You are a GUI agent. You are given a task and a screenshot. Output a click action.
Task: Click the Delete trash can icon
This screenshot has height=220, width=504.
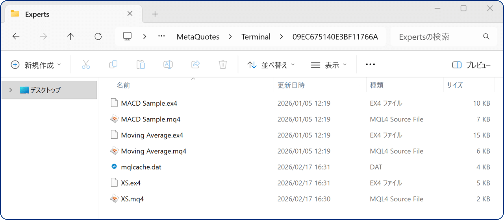pos(223,65)
